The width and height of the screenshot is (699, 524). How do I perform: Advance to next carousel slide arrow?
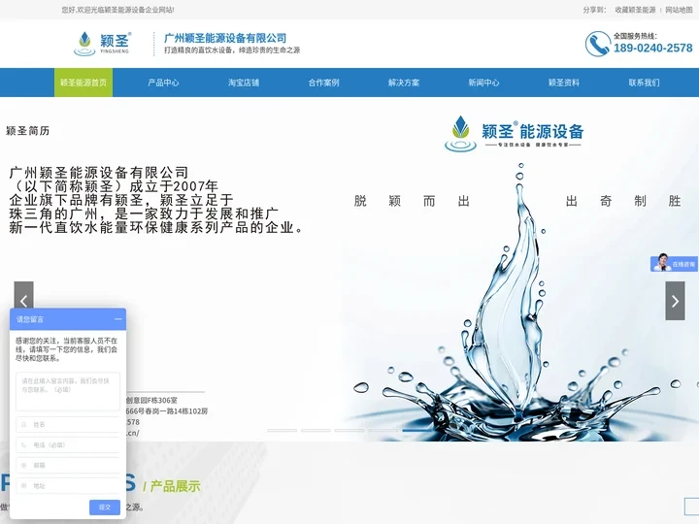pyautogui.click(x=675, y=301)
